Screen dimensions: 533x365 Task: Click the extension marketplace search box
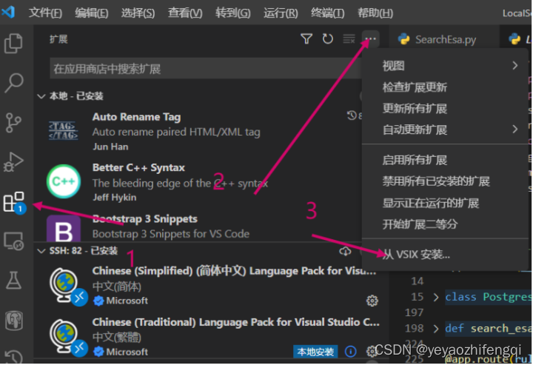click(x=205, y=69)
